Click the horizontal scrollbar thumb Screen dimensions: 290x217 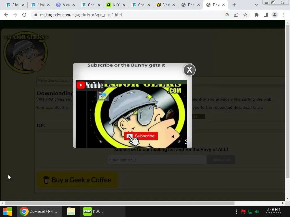pos(120,203)
